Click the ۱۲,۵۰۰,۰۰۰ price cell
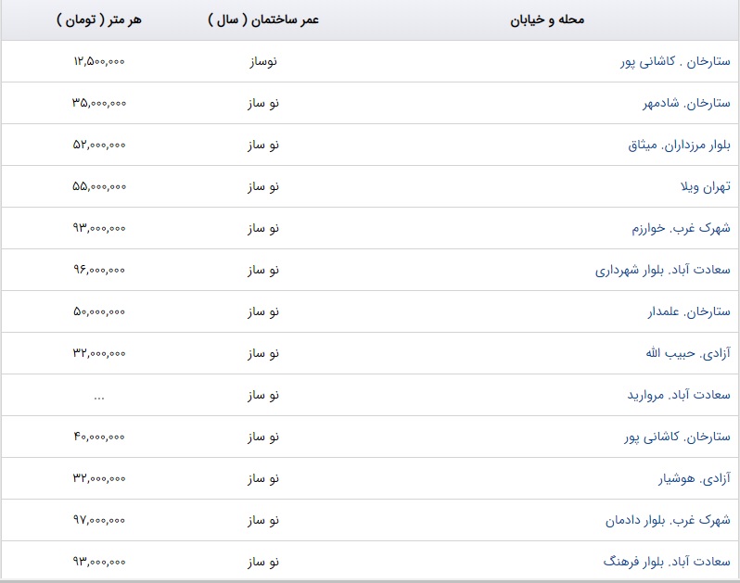The height and width of the screenshot is (583, 740). (x=98, y=61)
